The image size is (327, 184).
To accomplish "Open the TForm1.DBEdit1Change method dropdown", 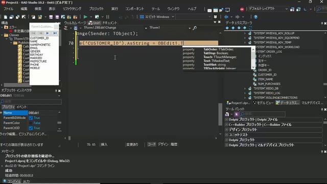I will tap(146, 28).
